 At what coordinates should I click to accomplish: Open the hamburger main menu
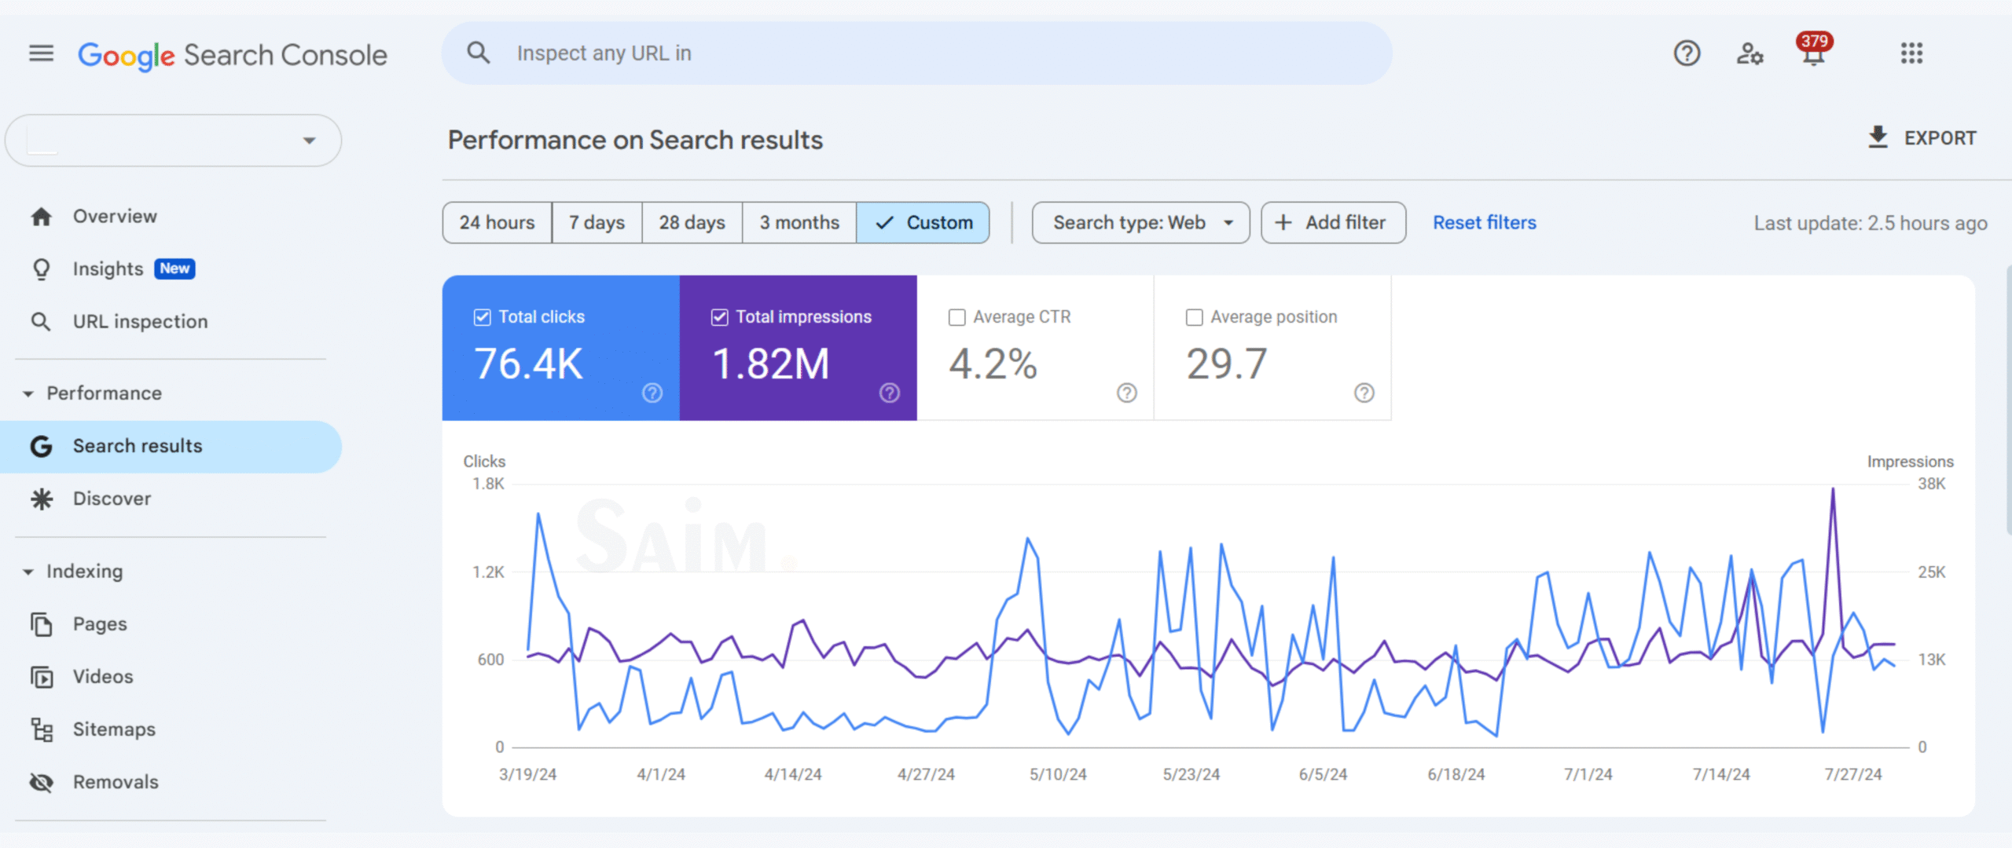[41, 53]
